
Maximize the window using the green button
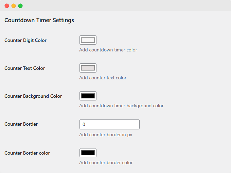point(20,6)
